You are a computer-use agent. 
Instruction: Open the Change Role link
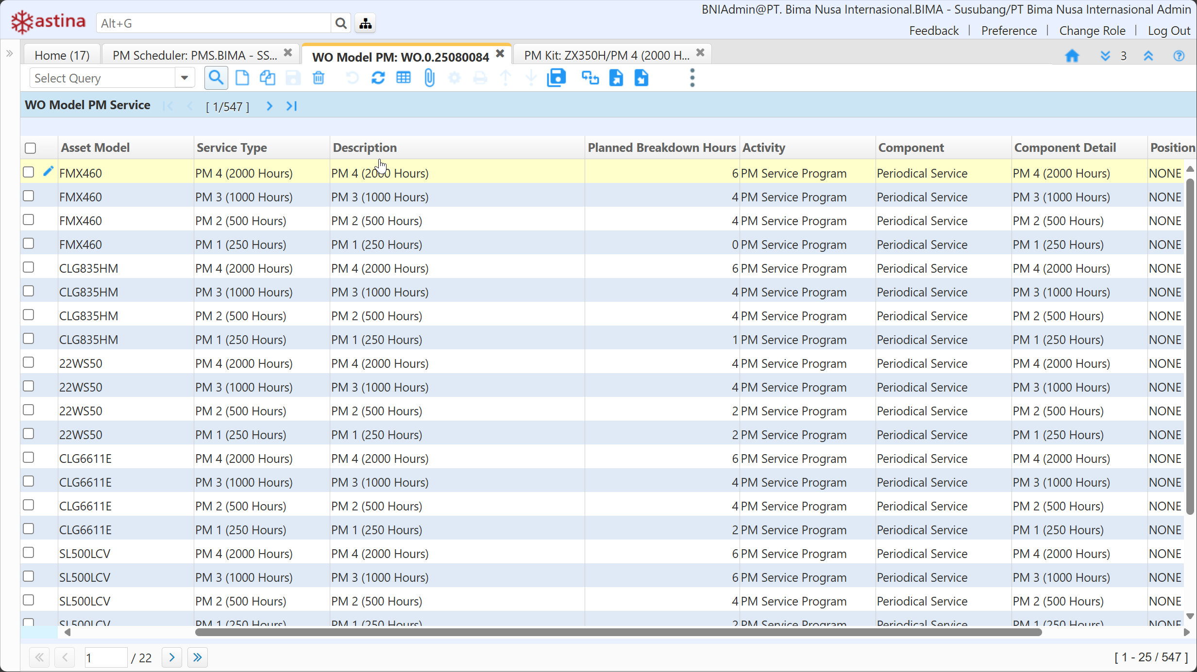(x=1092, y=31)
